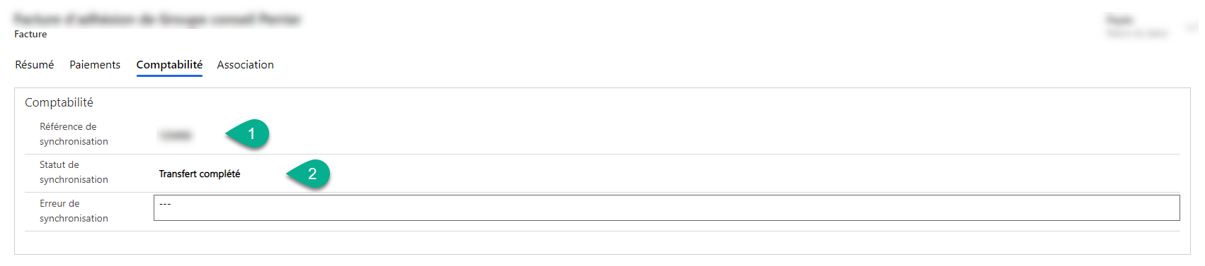This screenshot has width=1205, height=266.
Task: Click the blurred status field in header
Action: pos(1120,20)
